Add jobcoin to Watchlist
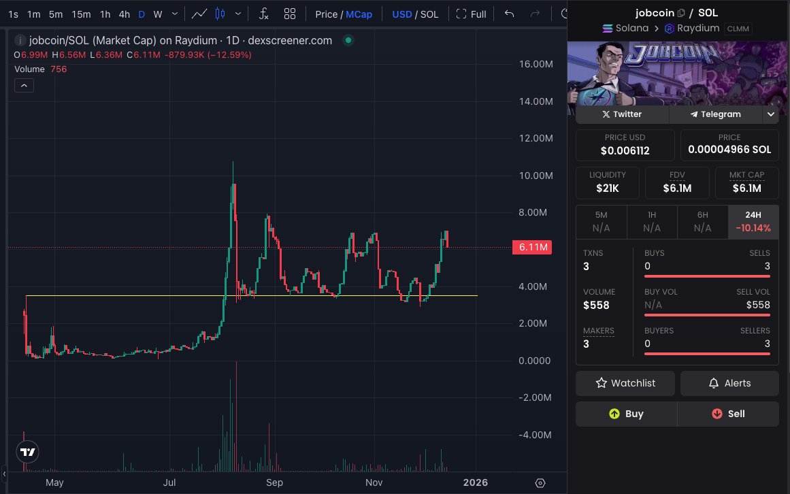Image resolution: width=790 pixels, height=494 pixels. click(625, 383)
